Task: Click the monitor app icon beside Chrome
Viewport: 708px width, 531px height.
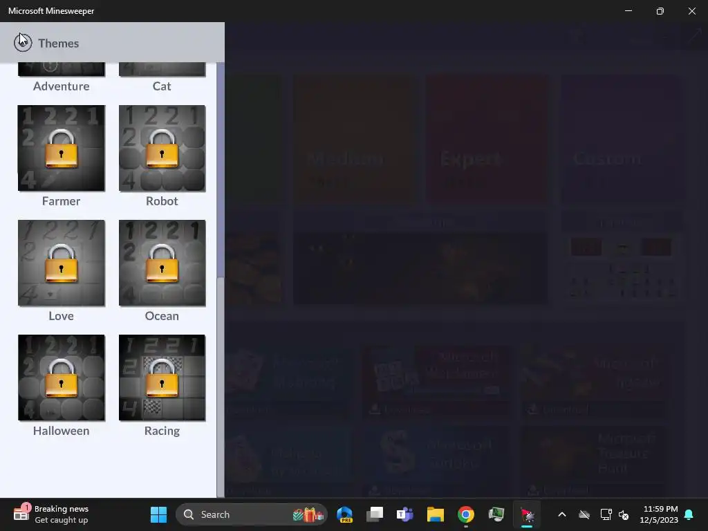Action: tap(496, 514)
